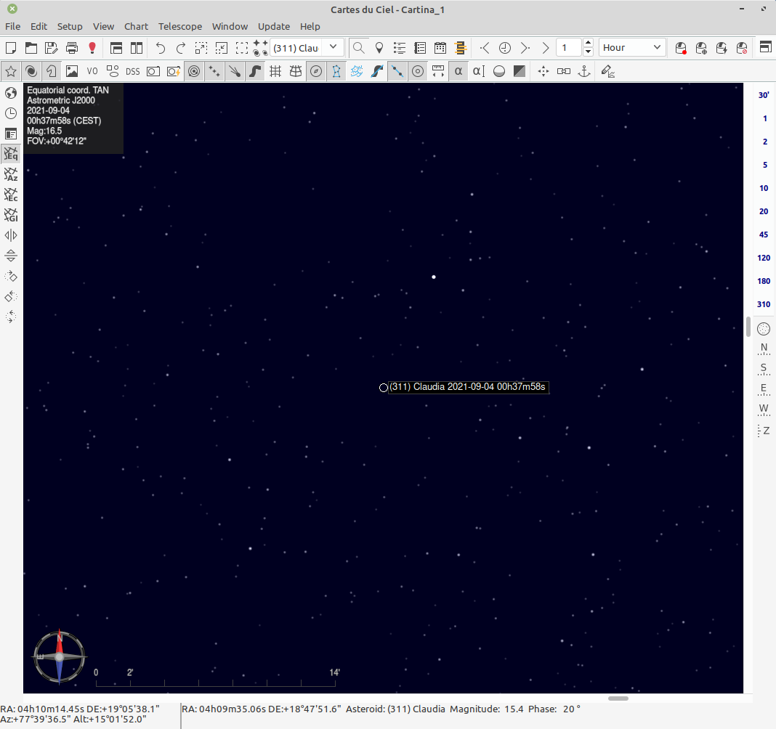Click the DSS image button
The height and width of the screenshot is (729, 776).
[133, 72]
